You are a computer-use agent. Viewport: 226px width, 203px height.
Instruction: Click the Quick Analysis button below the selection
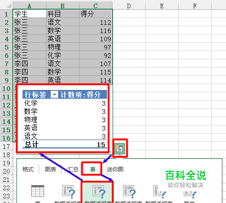click(119, 148)
